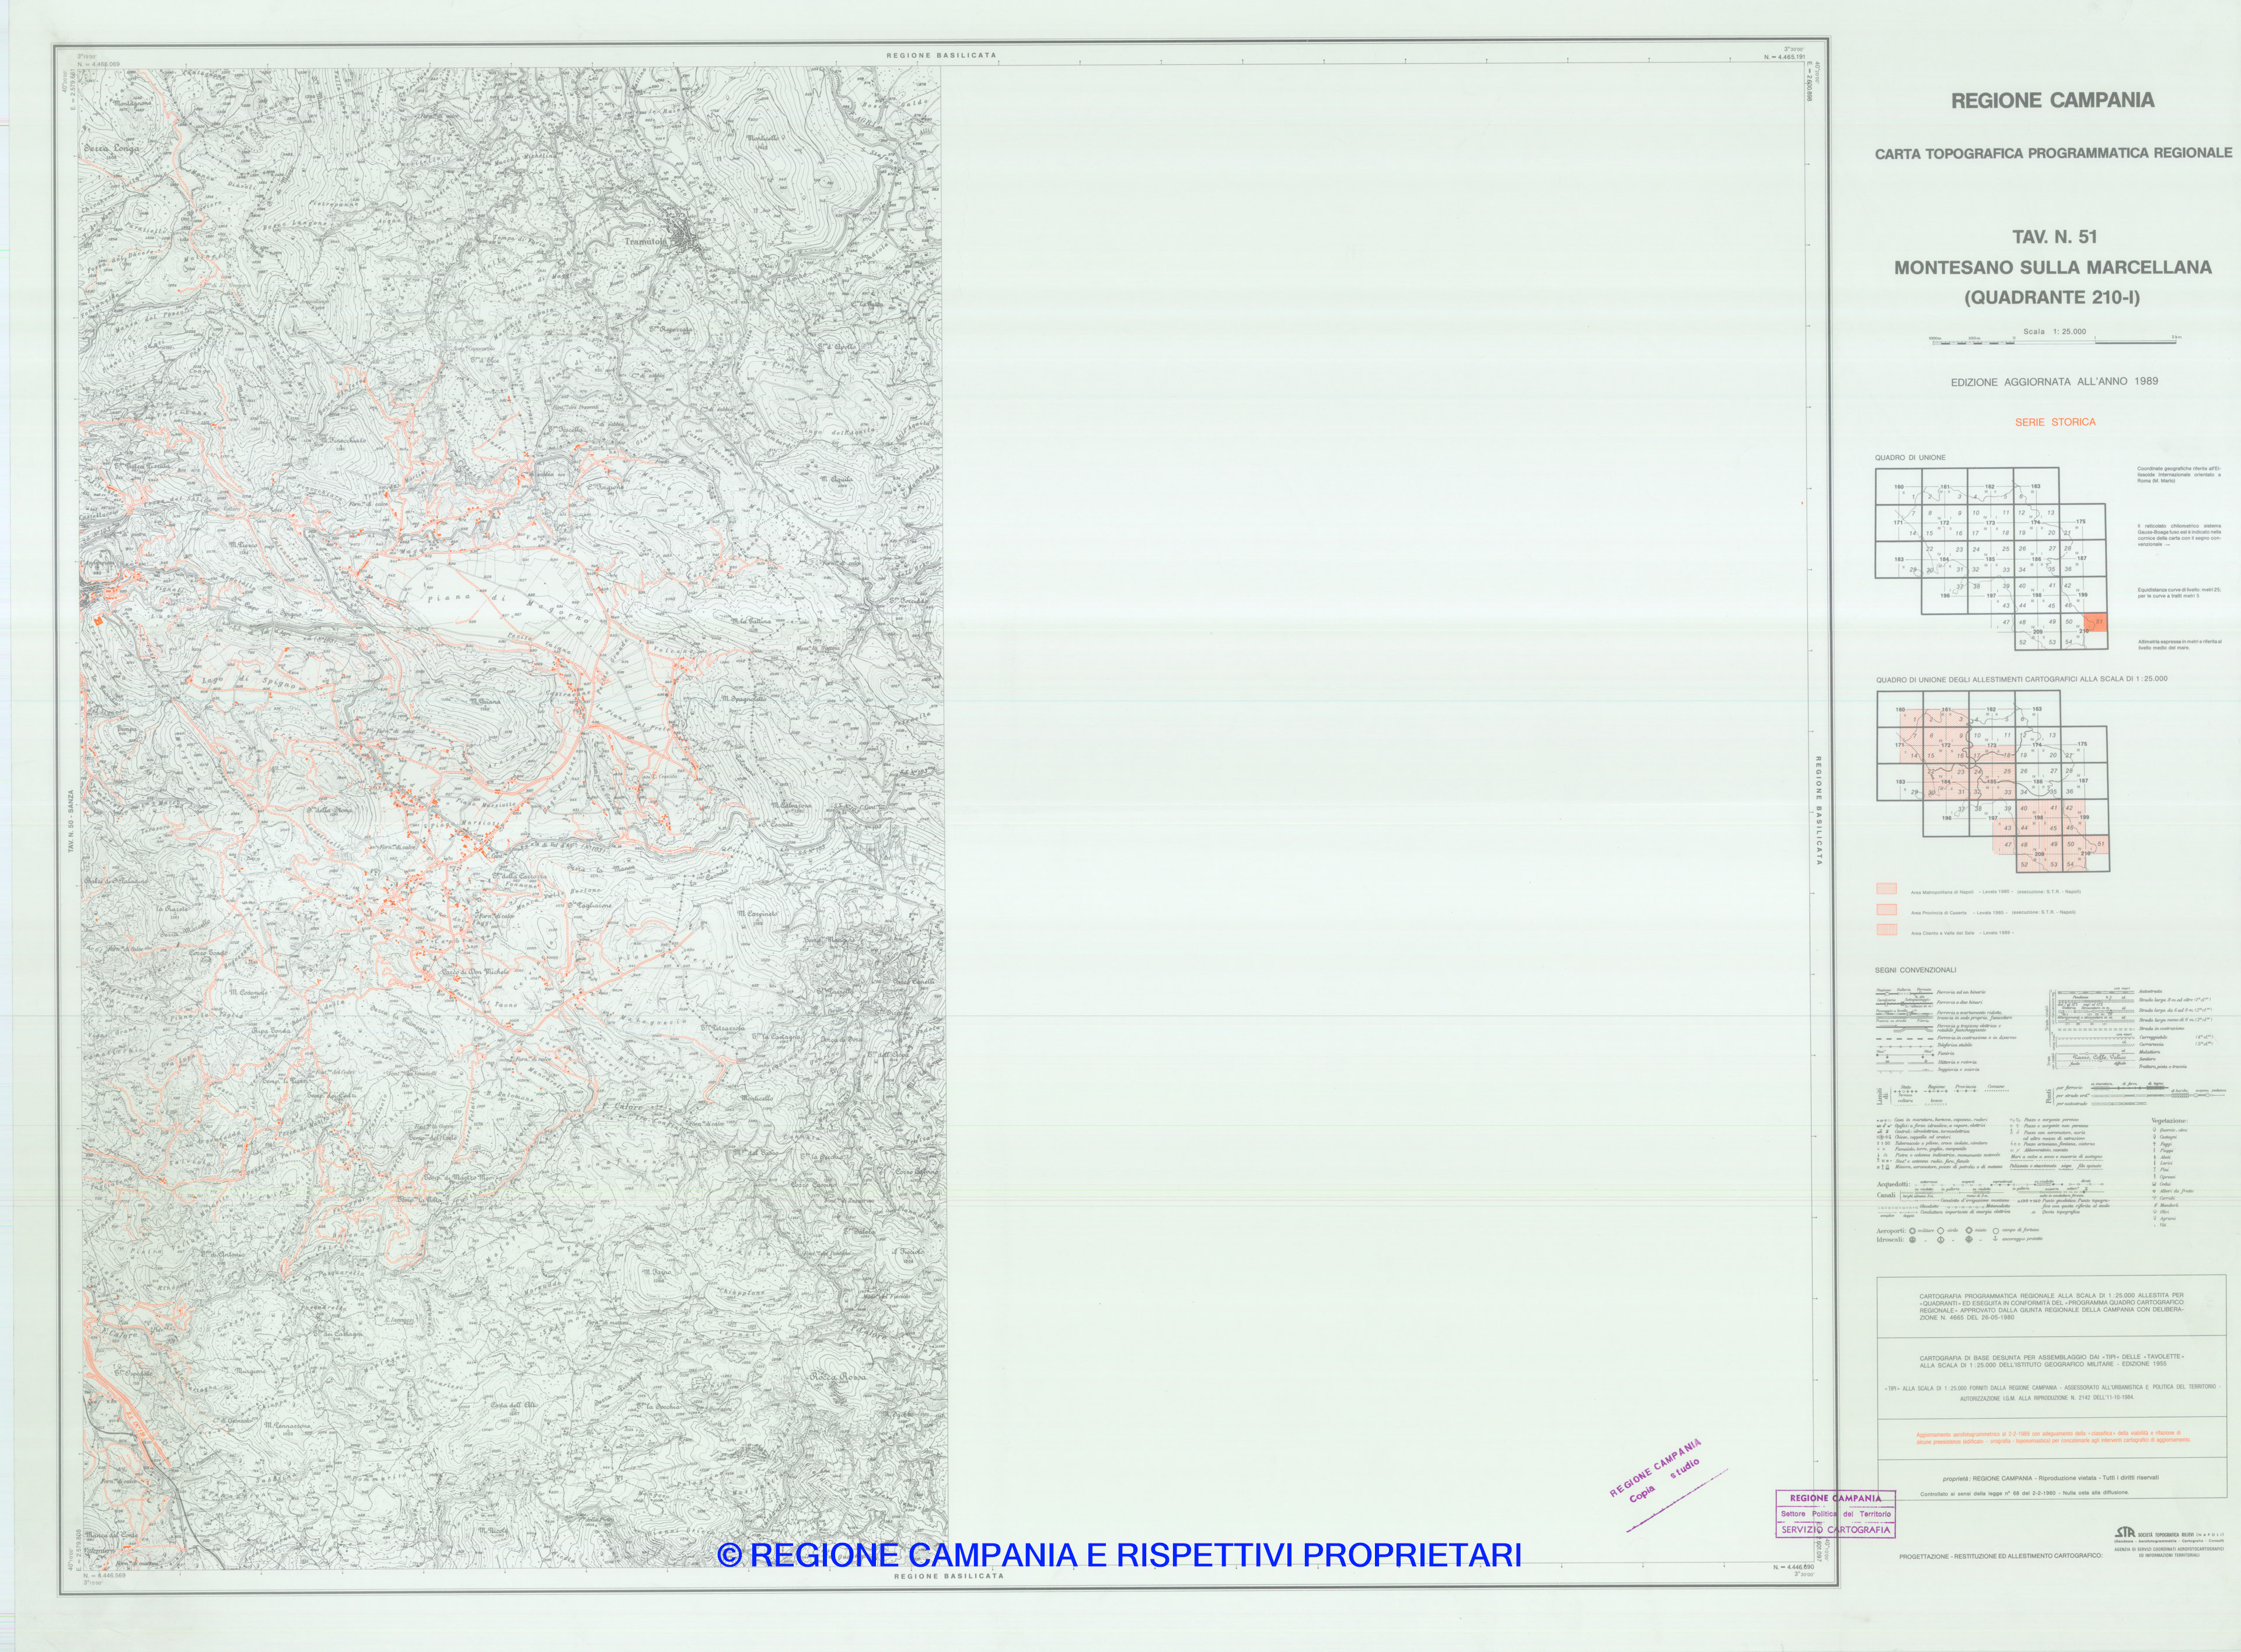Click the 'QUADRO DI UNIONE' heading of the upper index
The width and height of the screenshot is (2241, 1652).
tap(1910, 458)
